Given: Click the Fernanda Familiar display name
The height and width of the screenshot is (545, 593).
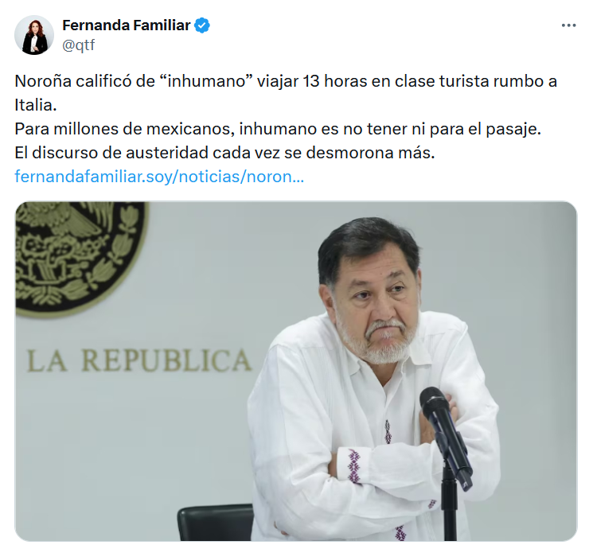Looking at the screenshot, I should [126, 25].
